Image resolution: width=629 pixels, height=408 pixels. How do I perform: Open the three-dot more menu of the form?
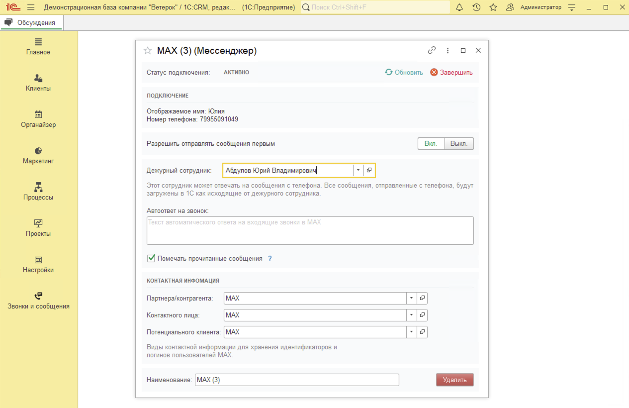[448, 50]
